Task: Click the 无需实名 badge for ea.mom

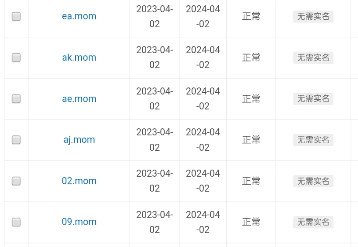Action: 313,17
